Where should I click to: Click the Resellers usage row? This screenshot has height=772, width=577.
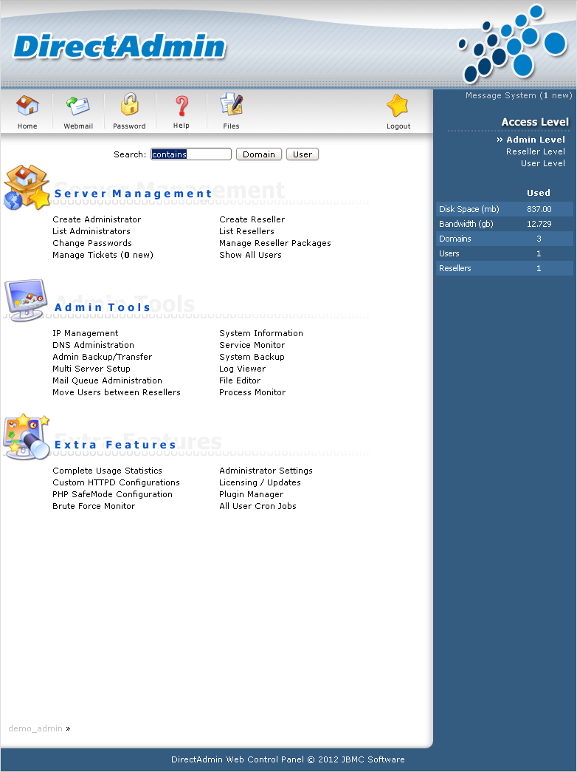pos(504,268)
